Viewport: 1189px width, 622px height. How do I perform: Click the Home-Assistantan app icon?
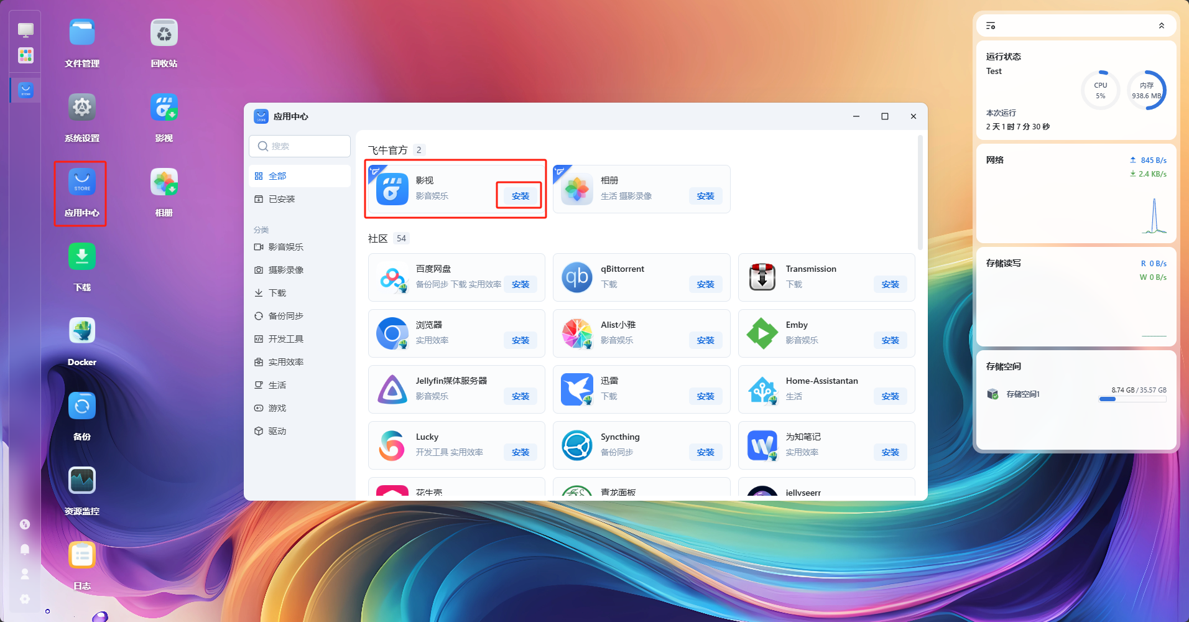tap(762, 389)
